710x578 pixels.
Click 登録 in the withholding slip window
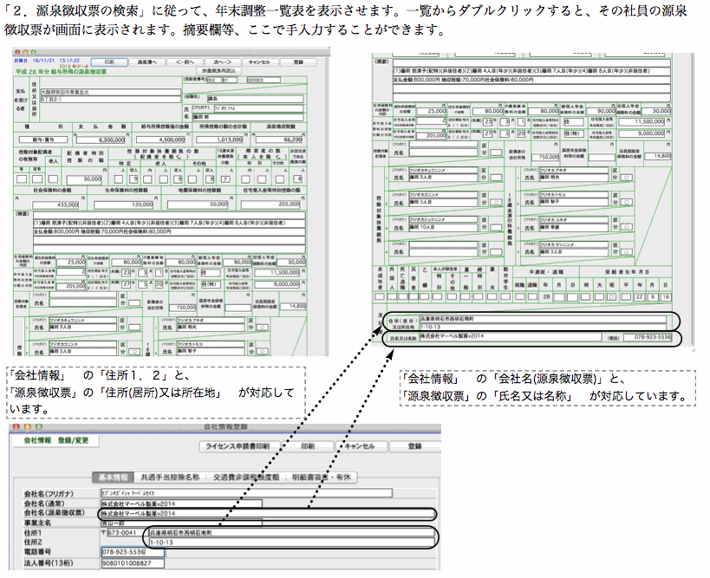point(297,62)
